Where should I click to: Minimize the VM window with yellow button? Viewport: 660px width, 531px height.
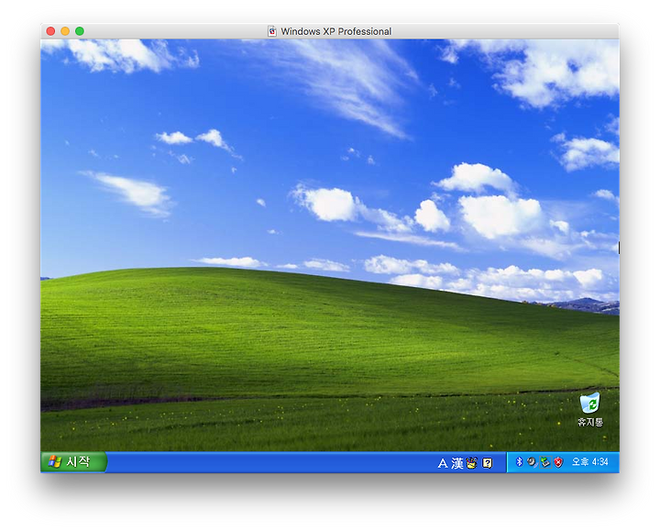[x=65, y=31]
